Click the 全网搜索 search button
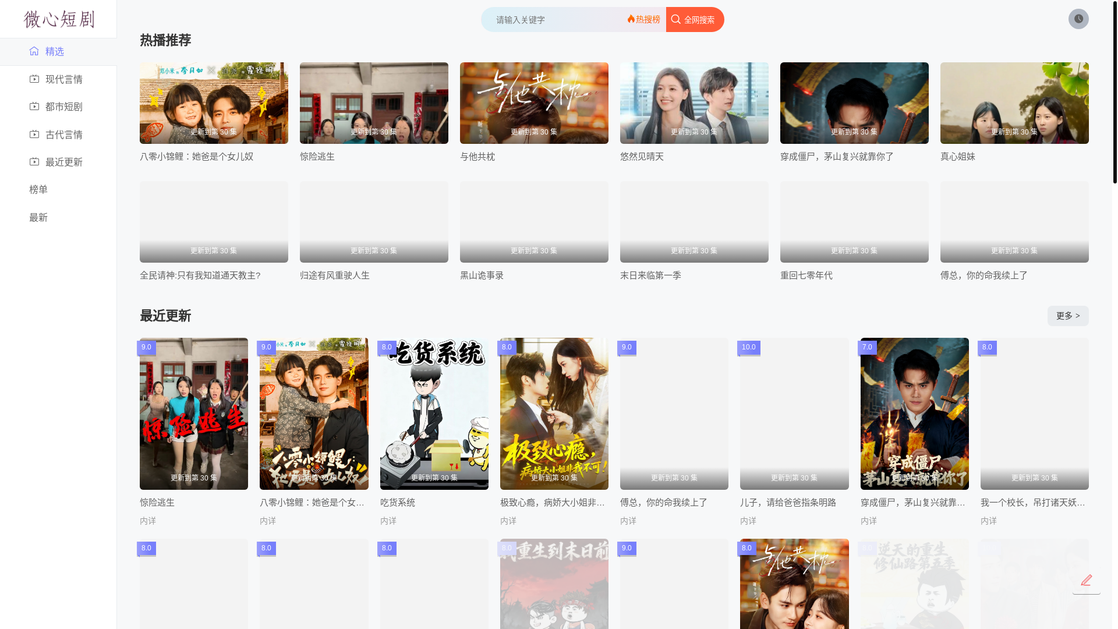The width and height of the screenshot is (1118, 629). [695, 20]
